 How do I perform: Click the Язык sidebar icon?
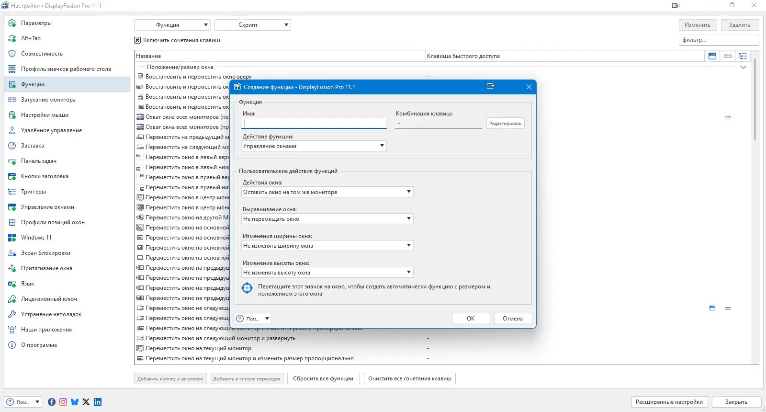12,284
